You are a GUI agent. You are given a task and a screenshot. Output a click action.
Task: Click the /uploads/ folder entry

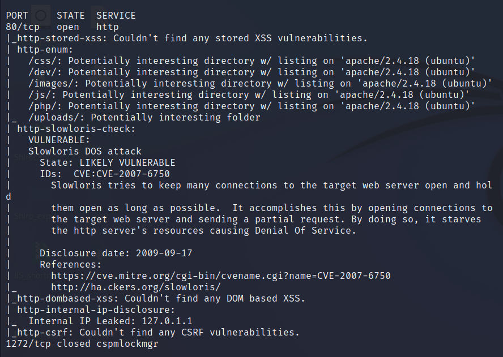[51, 117]
